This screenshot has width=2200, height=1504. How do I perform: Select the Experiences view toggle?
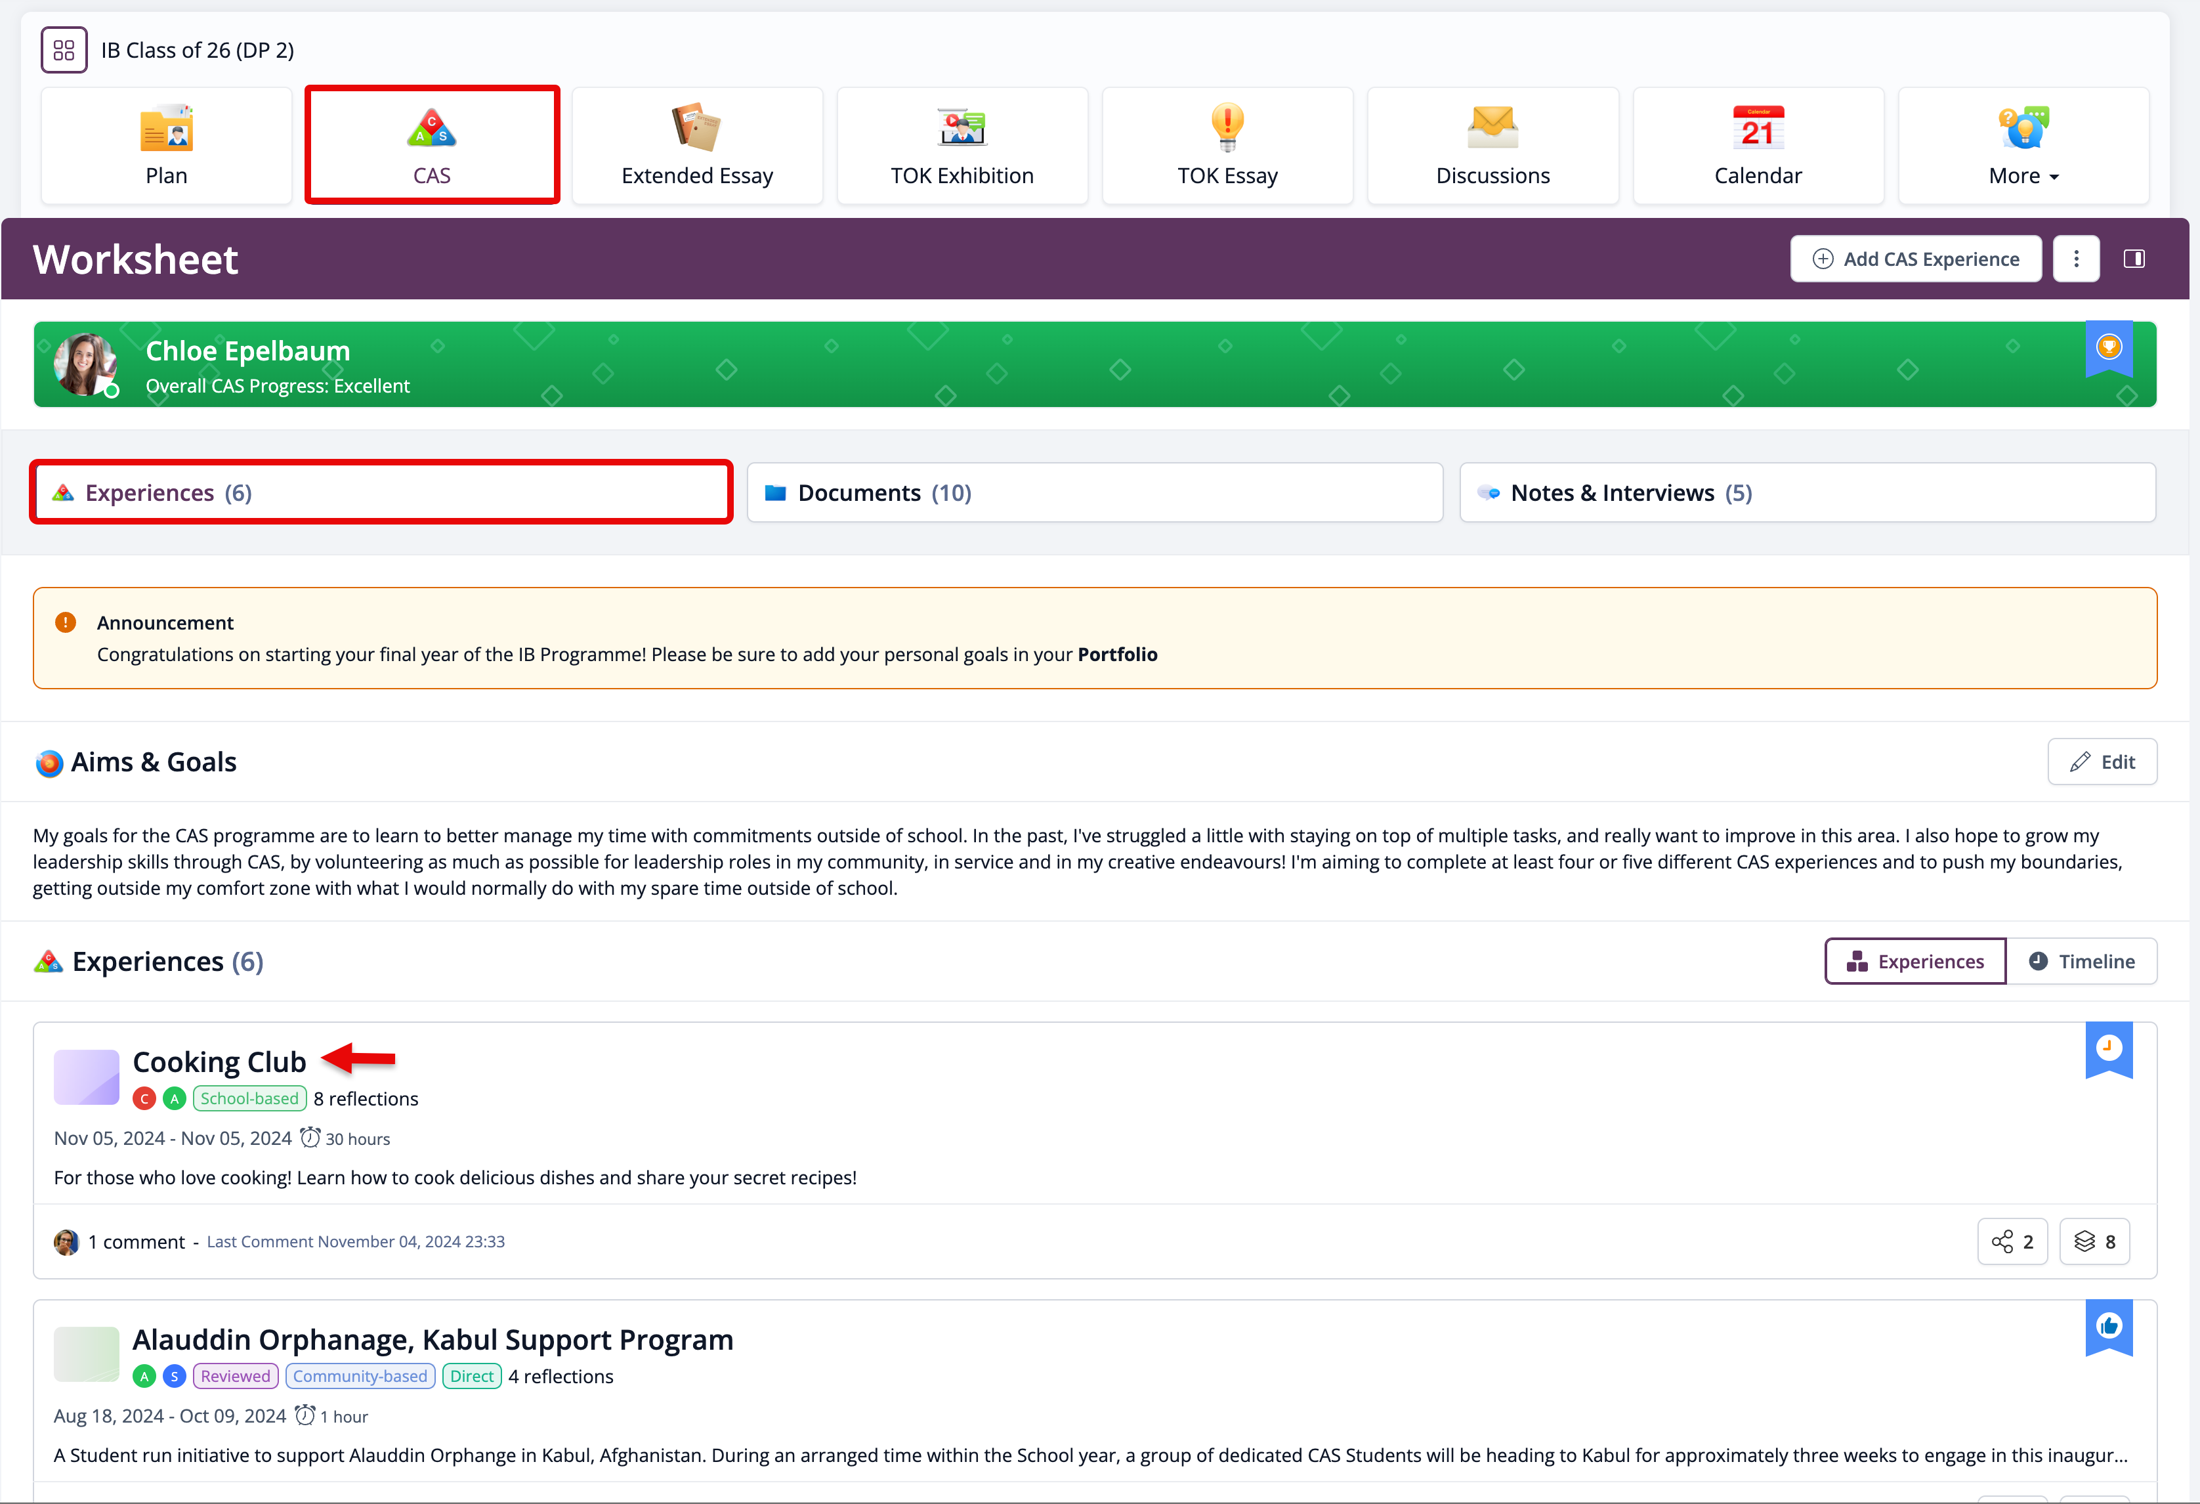click(1915, 961)
